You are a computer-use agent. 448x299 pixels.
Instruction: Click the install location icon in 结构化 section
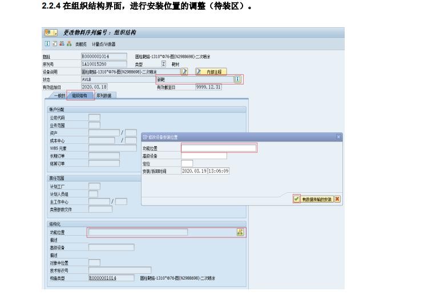pos(240,232)
